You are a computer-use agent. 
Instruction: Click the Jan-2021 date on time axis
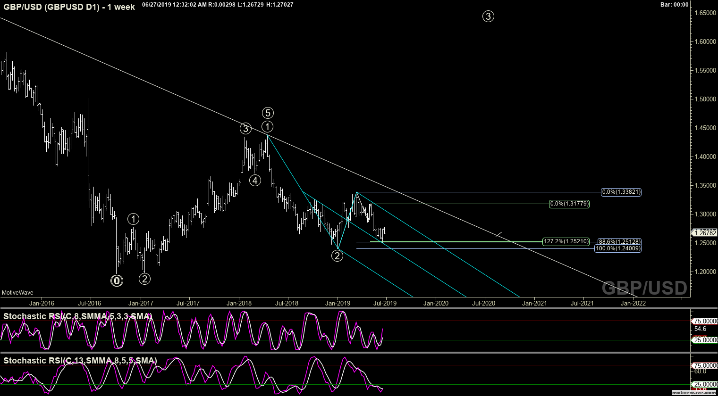[535, 303]
